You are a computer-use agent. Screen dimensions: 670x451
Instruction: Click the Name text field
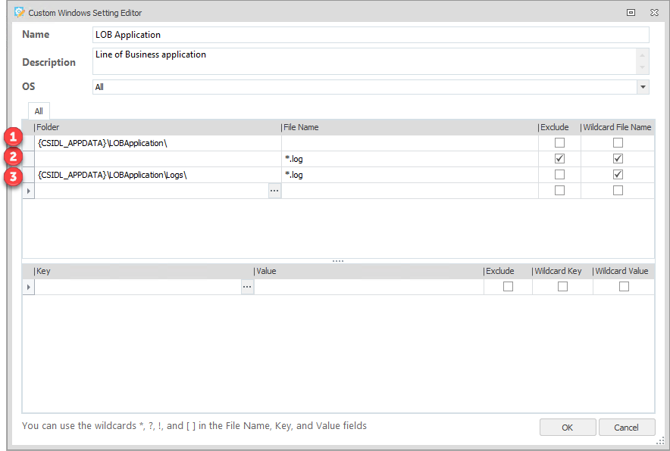pyautogui.click(x=370, y=35)
